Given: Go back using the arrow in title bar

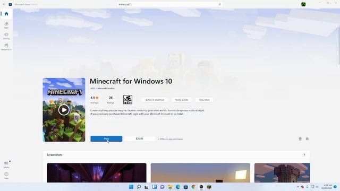Looking at the screenshot, I should [x=4, y=4].
